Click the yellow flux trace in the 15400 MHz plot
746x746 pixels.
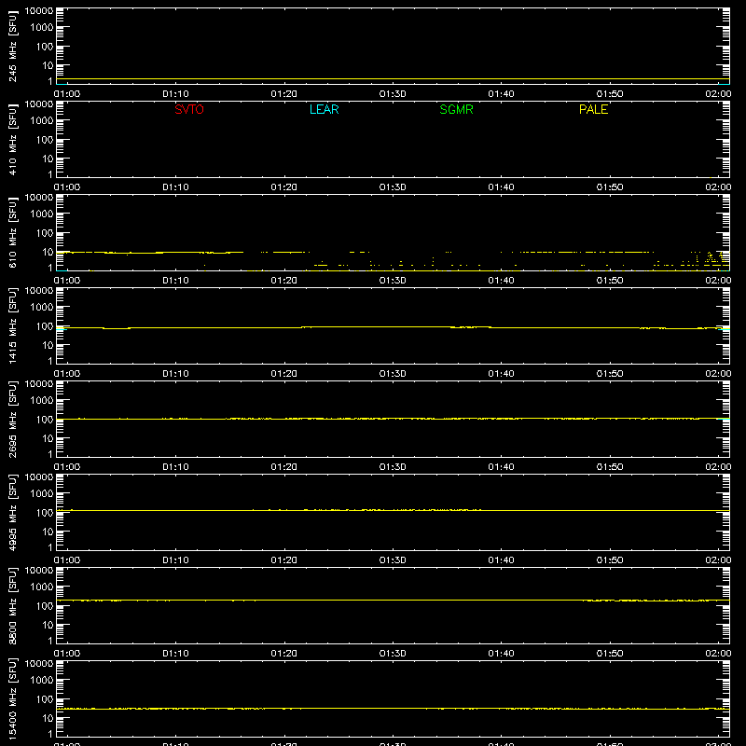pos(393,709)
